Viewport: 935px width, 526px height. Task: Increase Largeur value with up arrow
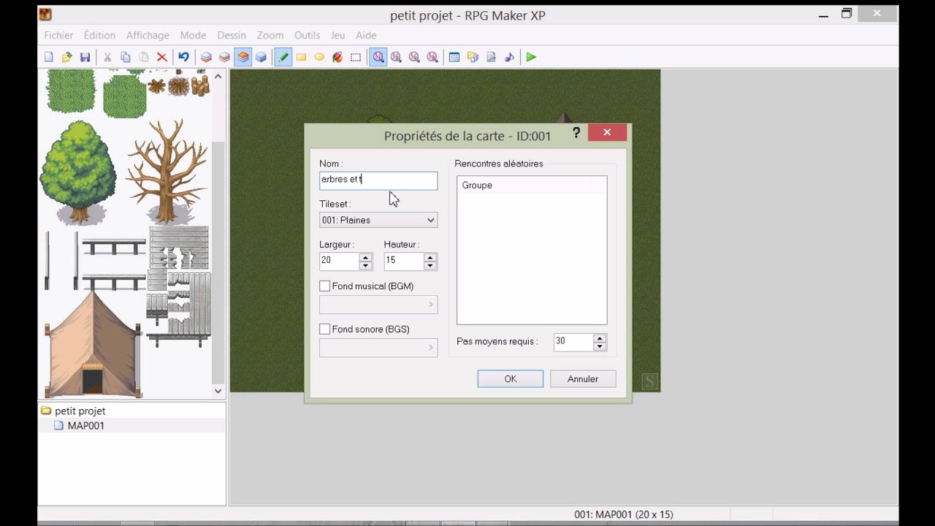(x=365, y=257)
